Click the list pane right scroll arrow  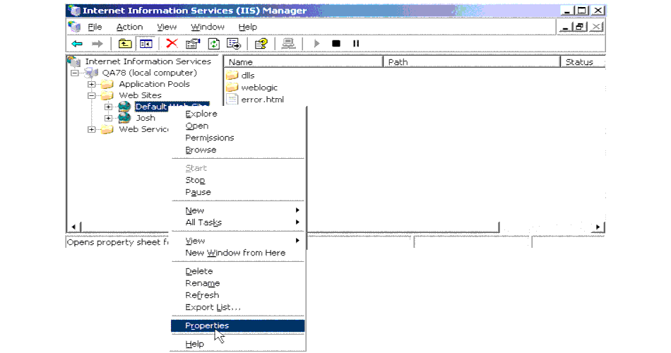[598, 227]
